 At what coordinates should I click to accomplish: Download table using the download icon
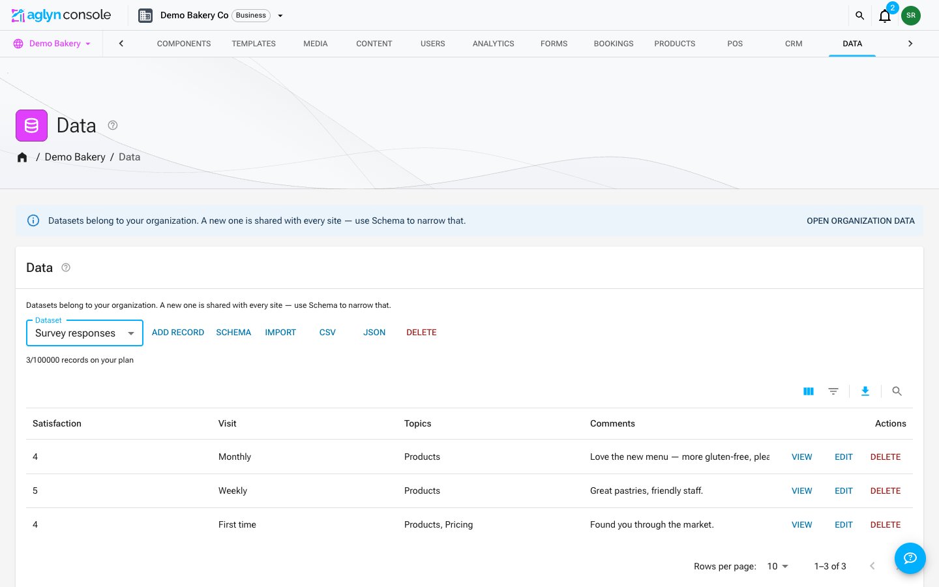pyautogui.click(x=865, y=391)
